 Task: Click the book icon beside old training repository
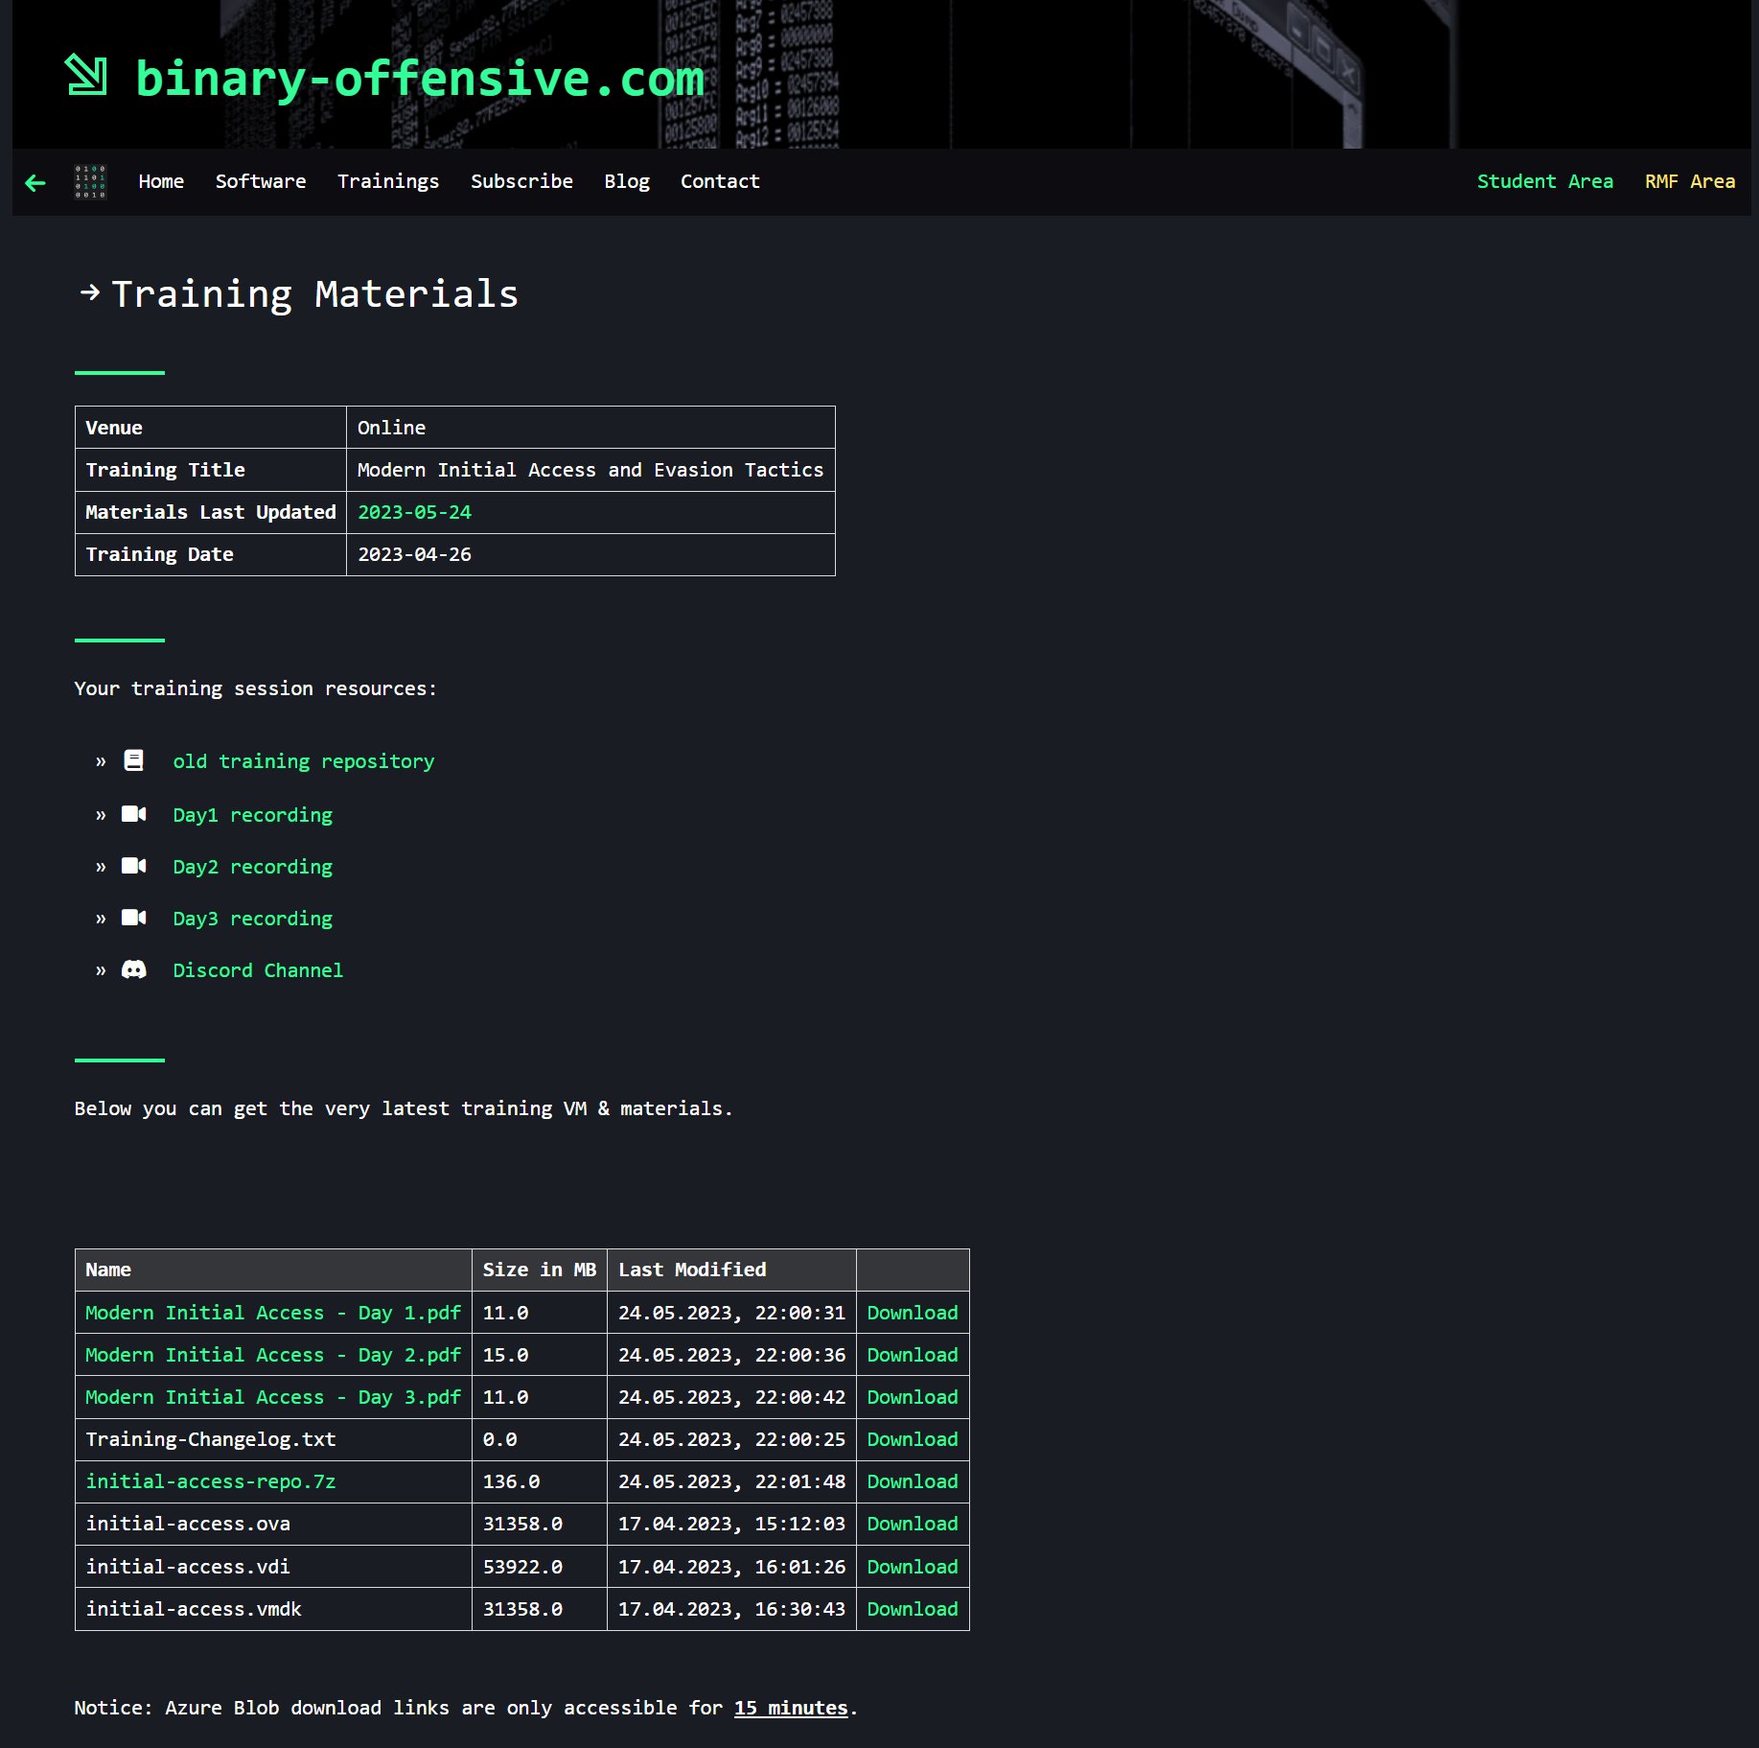pyautogui.click(x=134, y=761)
